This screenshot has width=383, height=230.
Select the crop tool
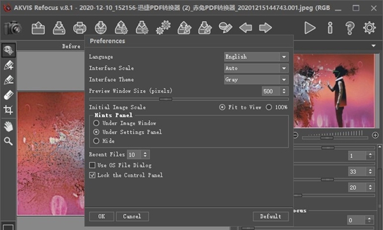tap(8, 110)
